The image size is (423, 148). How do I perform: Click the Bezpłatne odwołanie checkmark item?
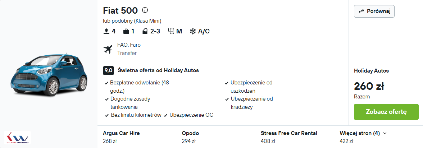[x=137, y=87]
